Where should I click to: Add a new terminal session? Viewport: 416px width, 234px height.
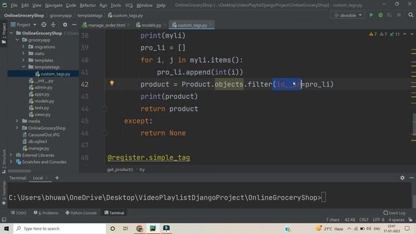coord(57,177)
